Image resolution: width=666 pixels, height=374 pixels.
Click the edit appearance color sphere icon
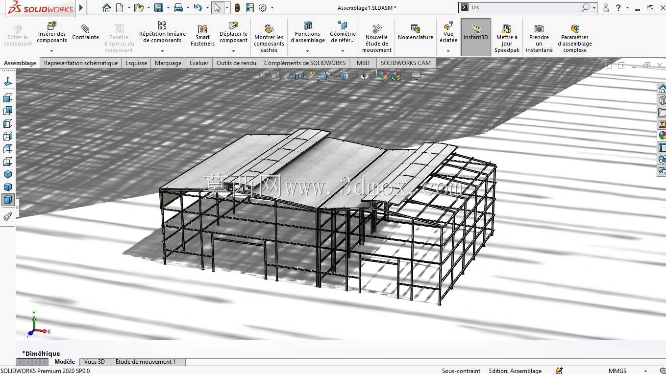[x=383, y=76]
